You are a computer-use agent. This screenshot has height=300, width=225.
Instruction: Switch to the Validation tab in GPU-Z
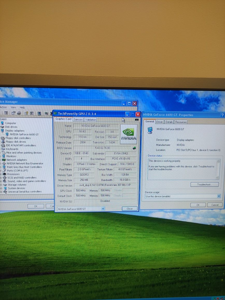91,120
